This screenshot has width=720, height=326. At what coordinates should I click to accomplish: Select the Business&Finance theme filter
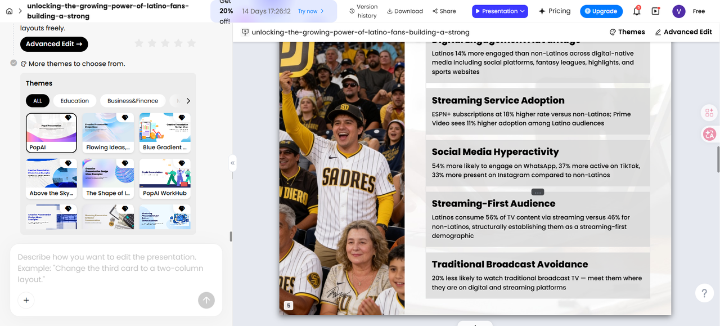(133, 101)
